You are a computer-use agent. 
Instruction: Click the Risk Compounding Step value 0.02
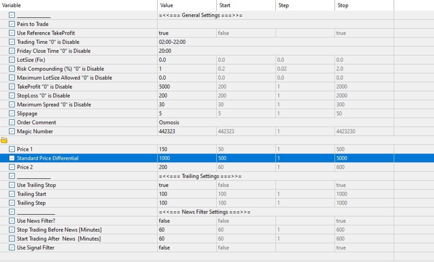click(282, 68)
